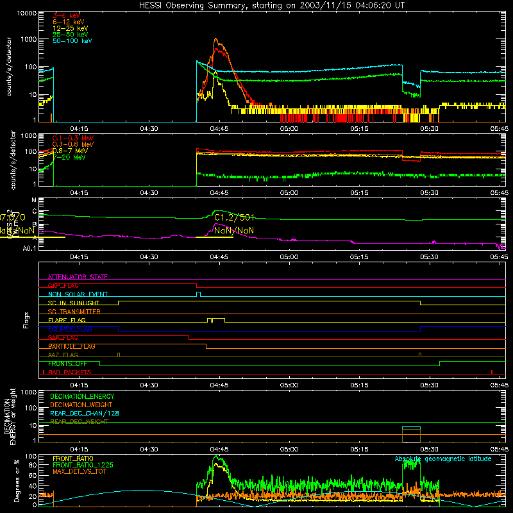Click the Absolute geomagnetic latitude label
The width and height of the screenshot is (513, 513).
443,458
